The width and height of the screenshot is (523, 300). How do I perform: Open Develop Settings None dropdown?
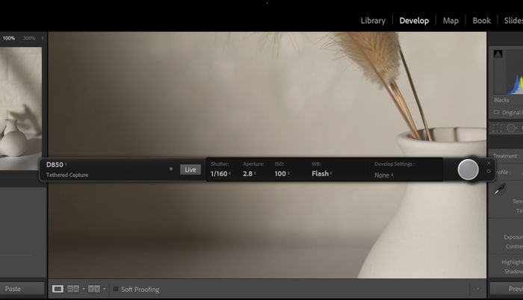[383, 175]
